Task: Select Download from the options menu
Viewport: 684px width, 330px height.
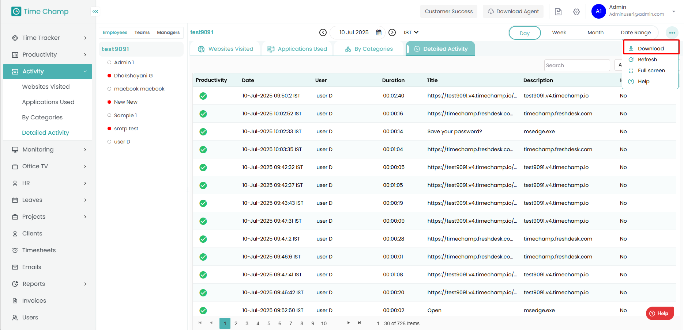Action: pos(650,49)
